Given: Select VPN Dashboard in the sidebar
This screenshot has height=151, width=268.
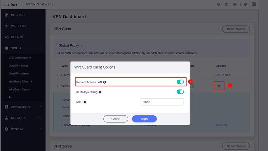Looking at the screenshot, I should [x=18, y=58].
